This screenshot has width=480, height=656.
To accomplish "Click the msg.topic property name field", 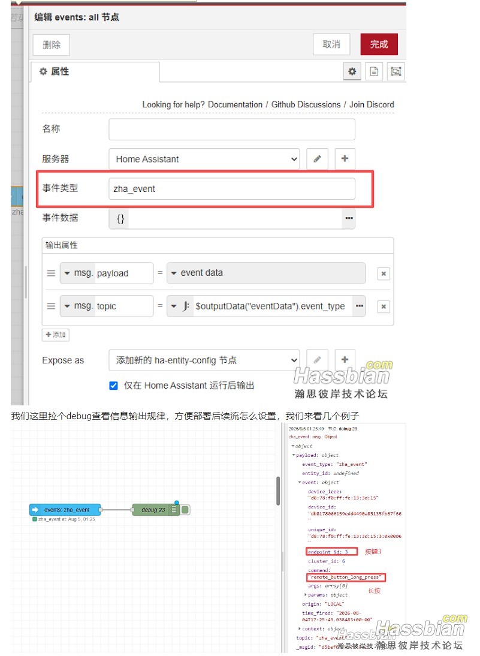I will (x=124, y=306).
